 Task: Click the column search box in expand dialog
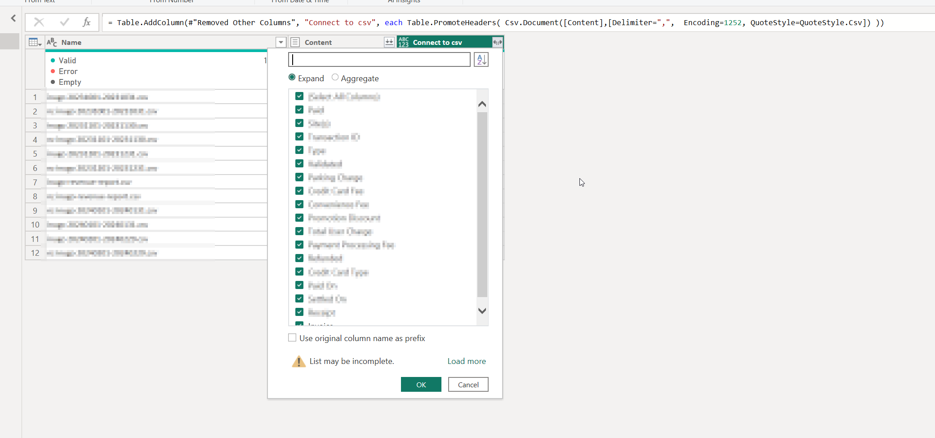[x=379, y=60]
